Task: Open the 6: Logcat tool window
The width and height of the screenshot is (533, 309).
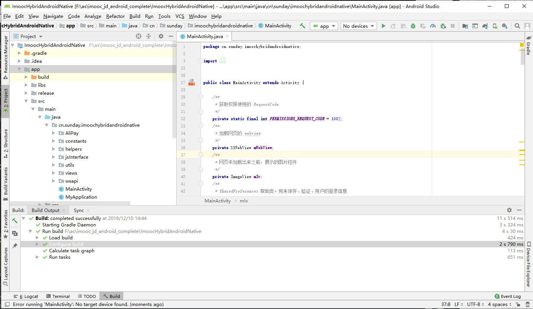Action: pos(26,296)
